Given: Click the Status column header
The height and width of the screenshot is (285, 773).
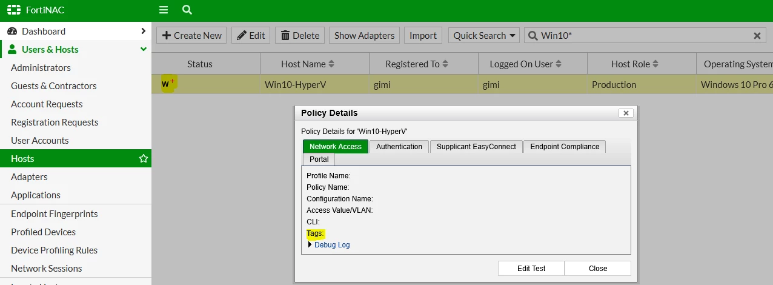Looking at the screenshot, I should 200,64.
